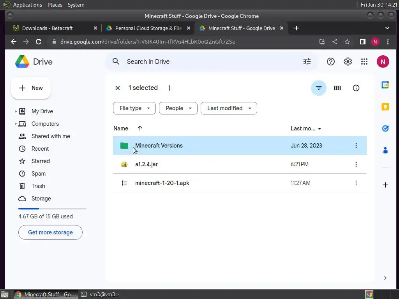Select the minecraft-1-20-1.apk file icon
Viewport: 399px width, 299px height.
(x=124, y=183)
